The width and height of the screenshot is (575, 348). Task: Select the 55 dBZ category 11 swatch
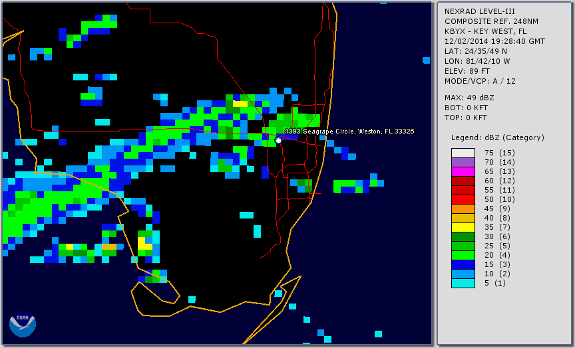[463, 191]
